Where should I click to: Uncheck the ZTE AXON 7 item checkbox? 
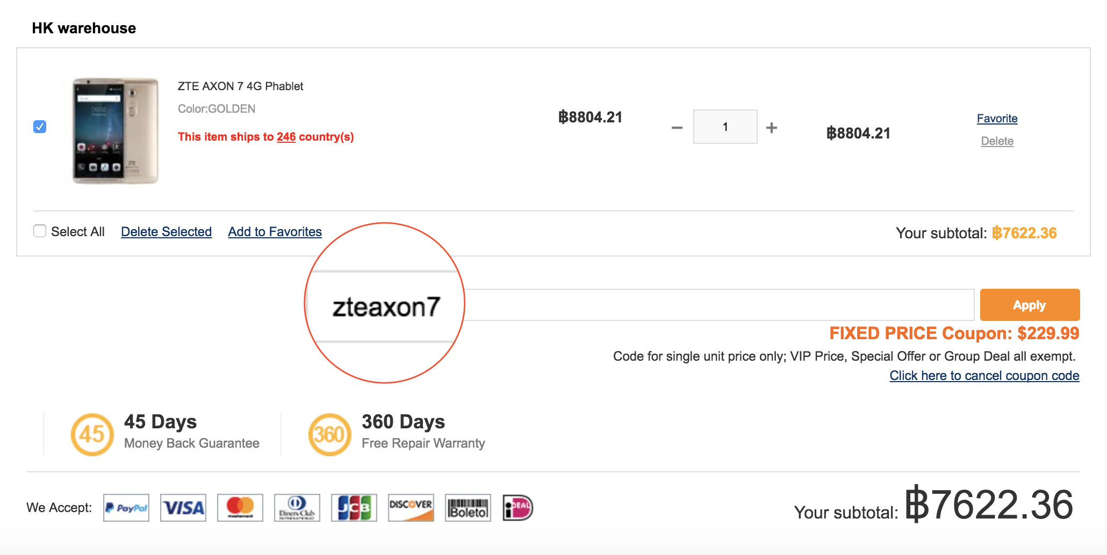(x=40, y=127)
